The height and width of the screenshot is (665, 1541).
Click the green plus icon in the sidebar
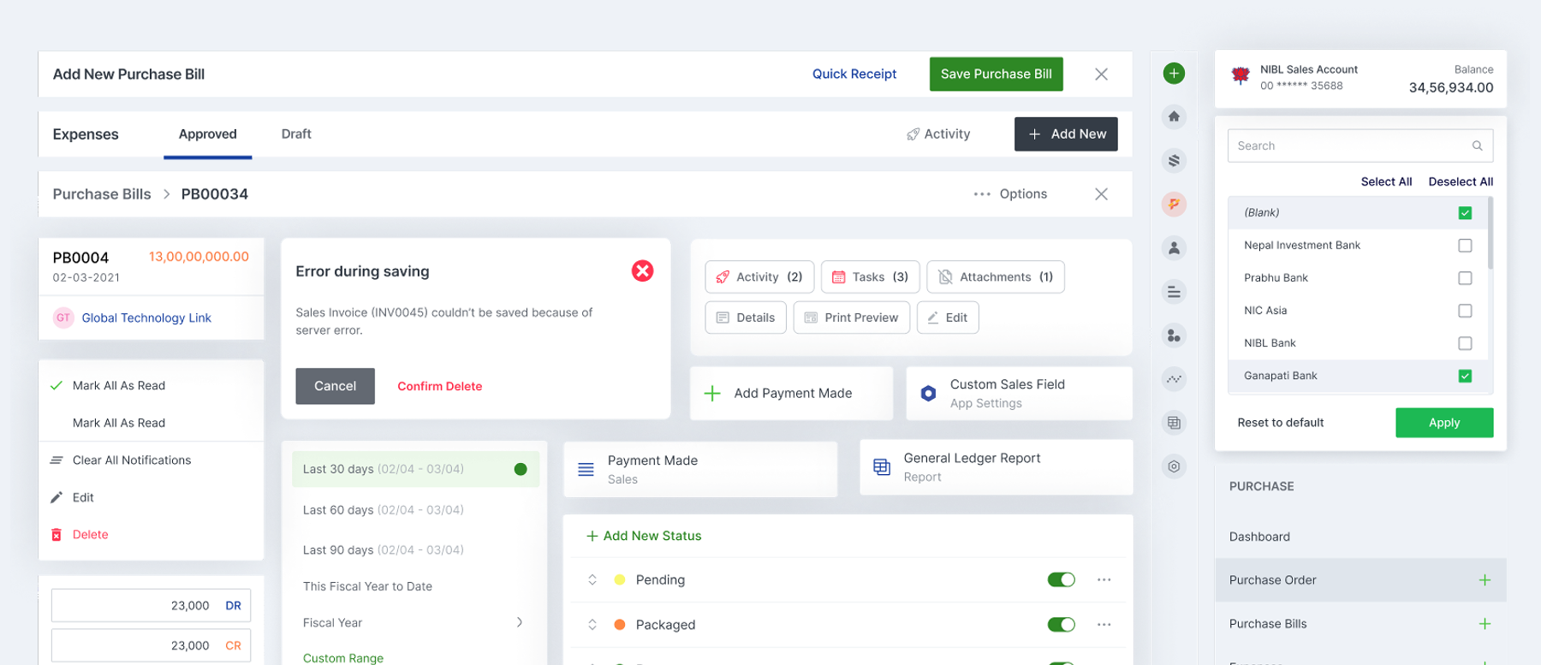(x=1174, y=74)
